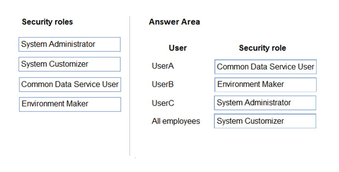Click the UserB label
Viewport: 339px width, 172px height.
162,84
